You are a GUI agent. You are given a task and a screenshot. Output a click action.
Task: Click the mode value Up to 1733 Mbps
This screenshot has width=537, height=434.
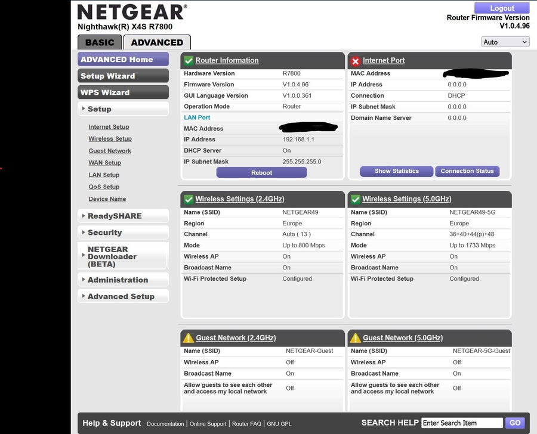tap(473, 246)
